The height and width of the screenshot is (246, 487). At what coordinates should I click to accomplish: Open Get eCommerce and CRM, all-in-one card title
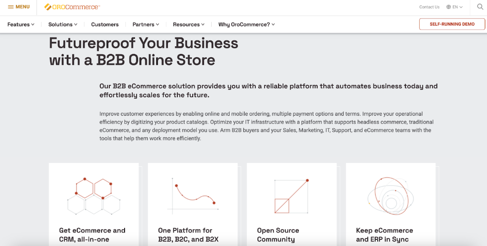coord(92,235)
